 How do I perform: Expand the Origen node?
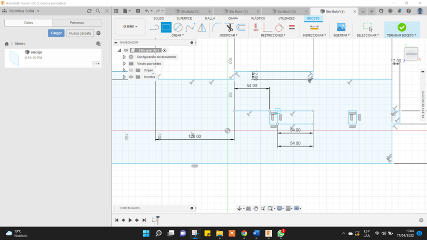tap(124, 70)
